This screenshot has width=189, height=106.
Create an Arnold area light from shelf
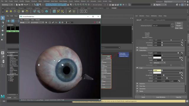coord(7,11)
